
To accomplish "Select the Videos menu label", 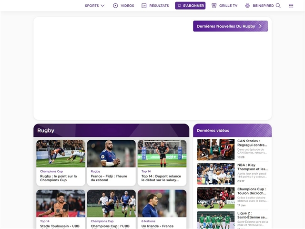I will 127,6.
